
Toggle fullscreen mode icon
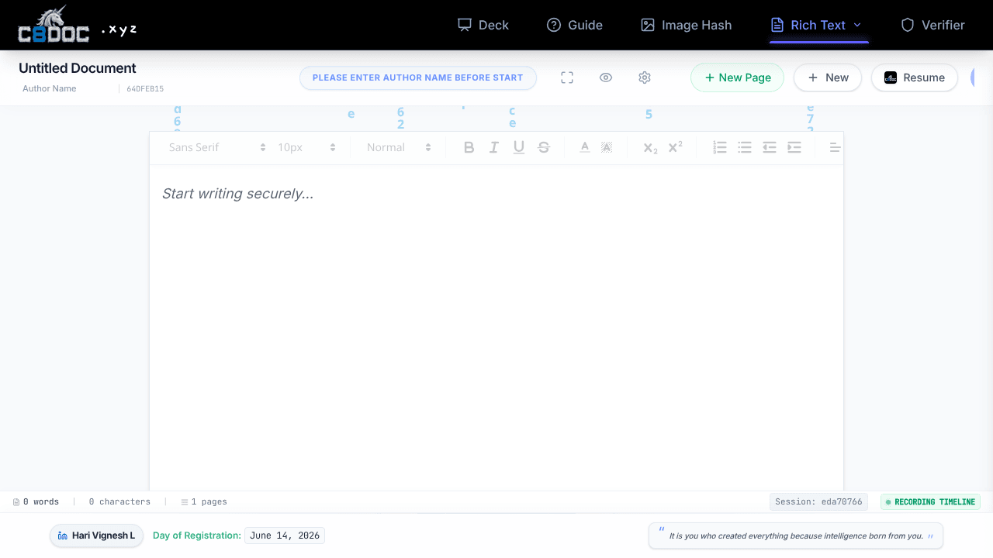point(567,77)
